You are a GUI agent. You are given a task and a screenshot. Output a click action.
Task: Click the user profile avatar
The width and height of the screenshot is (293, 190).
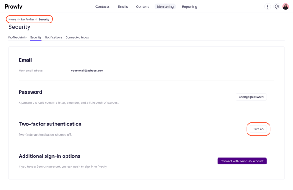click(286, 6)
